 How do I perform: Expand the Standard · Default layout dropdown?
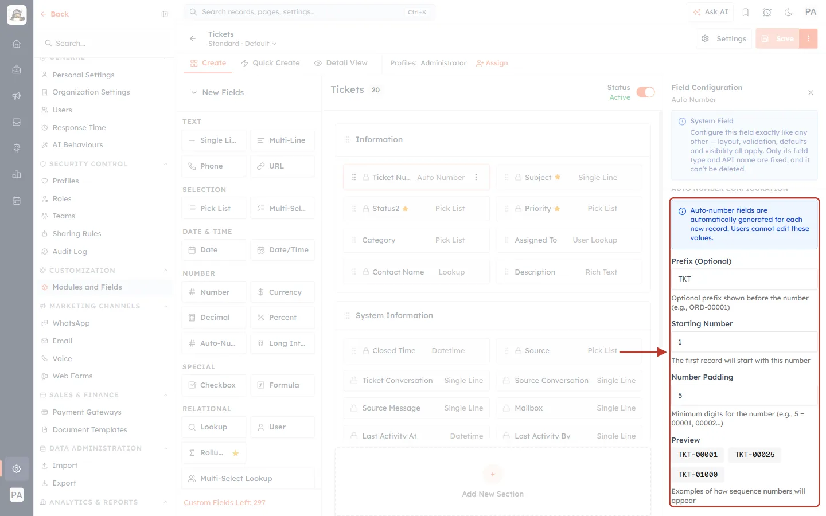(242, 44)
